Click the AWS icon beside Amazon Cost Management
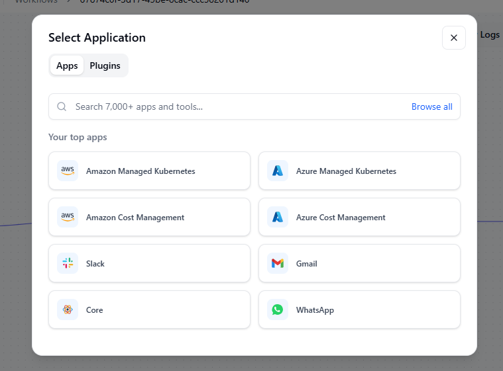Screen dimensions: 503x371 click(68, 217)
